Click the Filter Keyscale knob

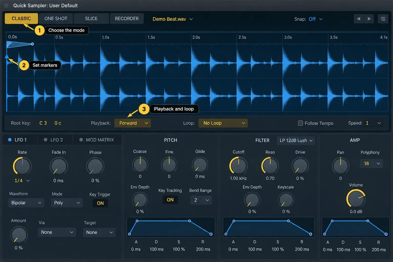tap(286, 200)
